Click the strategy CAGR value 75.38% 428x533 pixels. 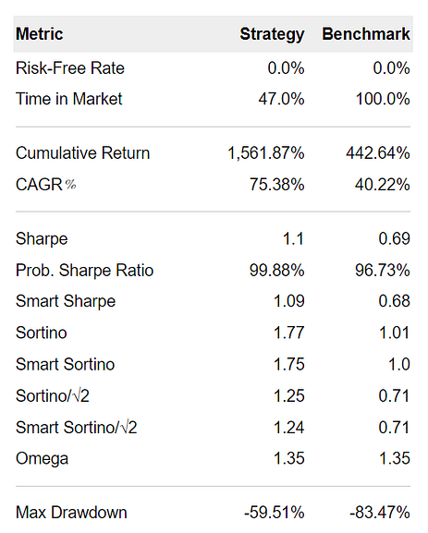(277, 185)
